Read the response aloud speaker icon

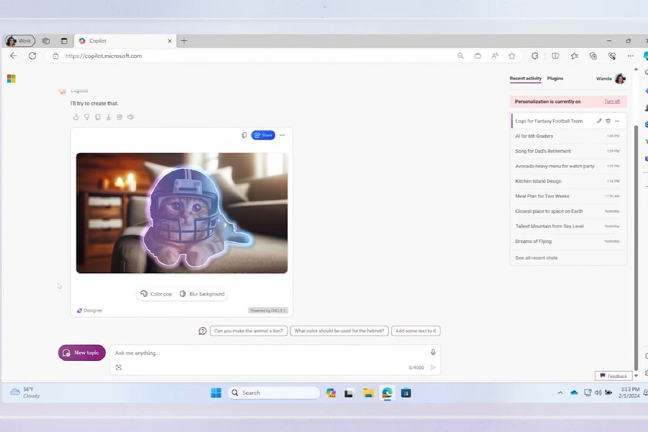point(130,117)
